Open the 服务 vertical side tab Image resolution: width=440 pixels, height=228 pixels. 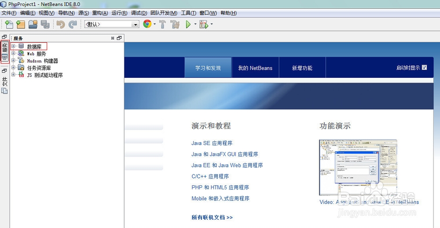(x=5, y=52)
